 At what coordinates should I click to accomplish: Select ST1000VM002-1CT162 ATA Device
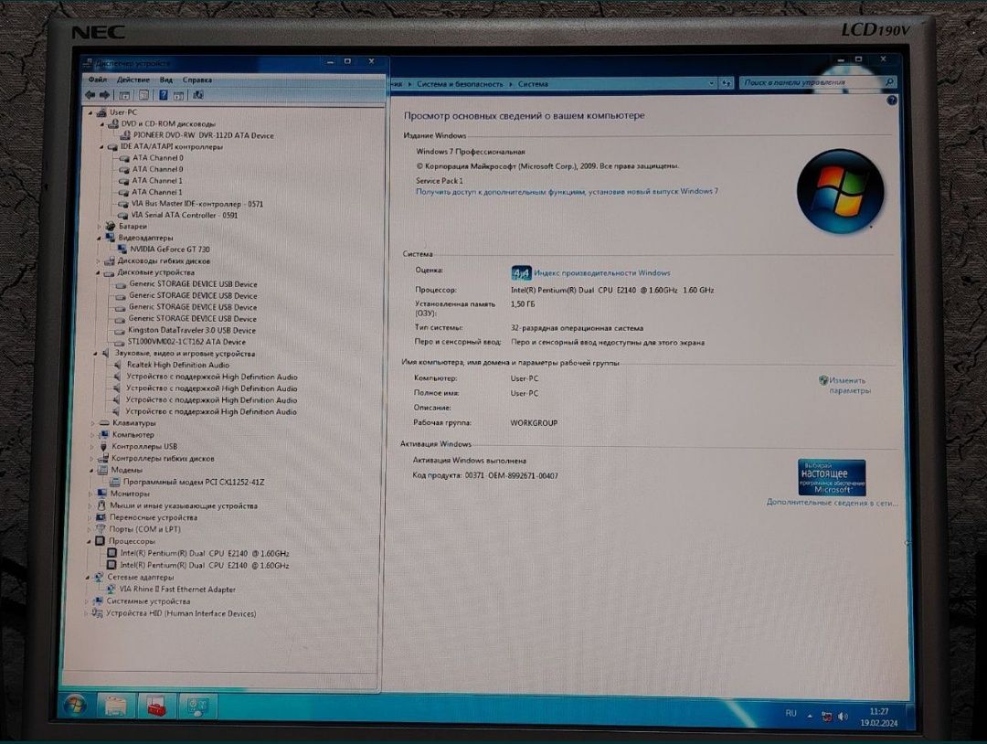[x=186, y=342]
